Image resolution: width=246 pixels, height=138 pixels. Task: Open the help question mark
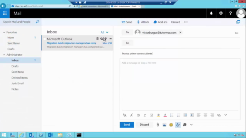pyautogui.click(x=231, y=13)
